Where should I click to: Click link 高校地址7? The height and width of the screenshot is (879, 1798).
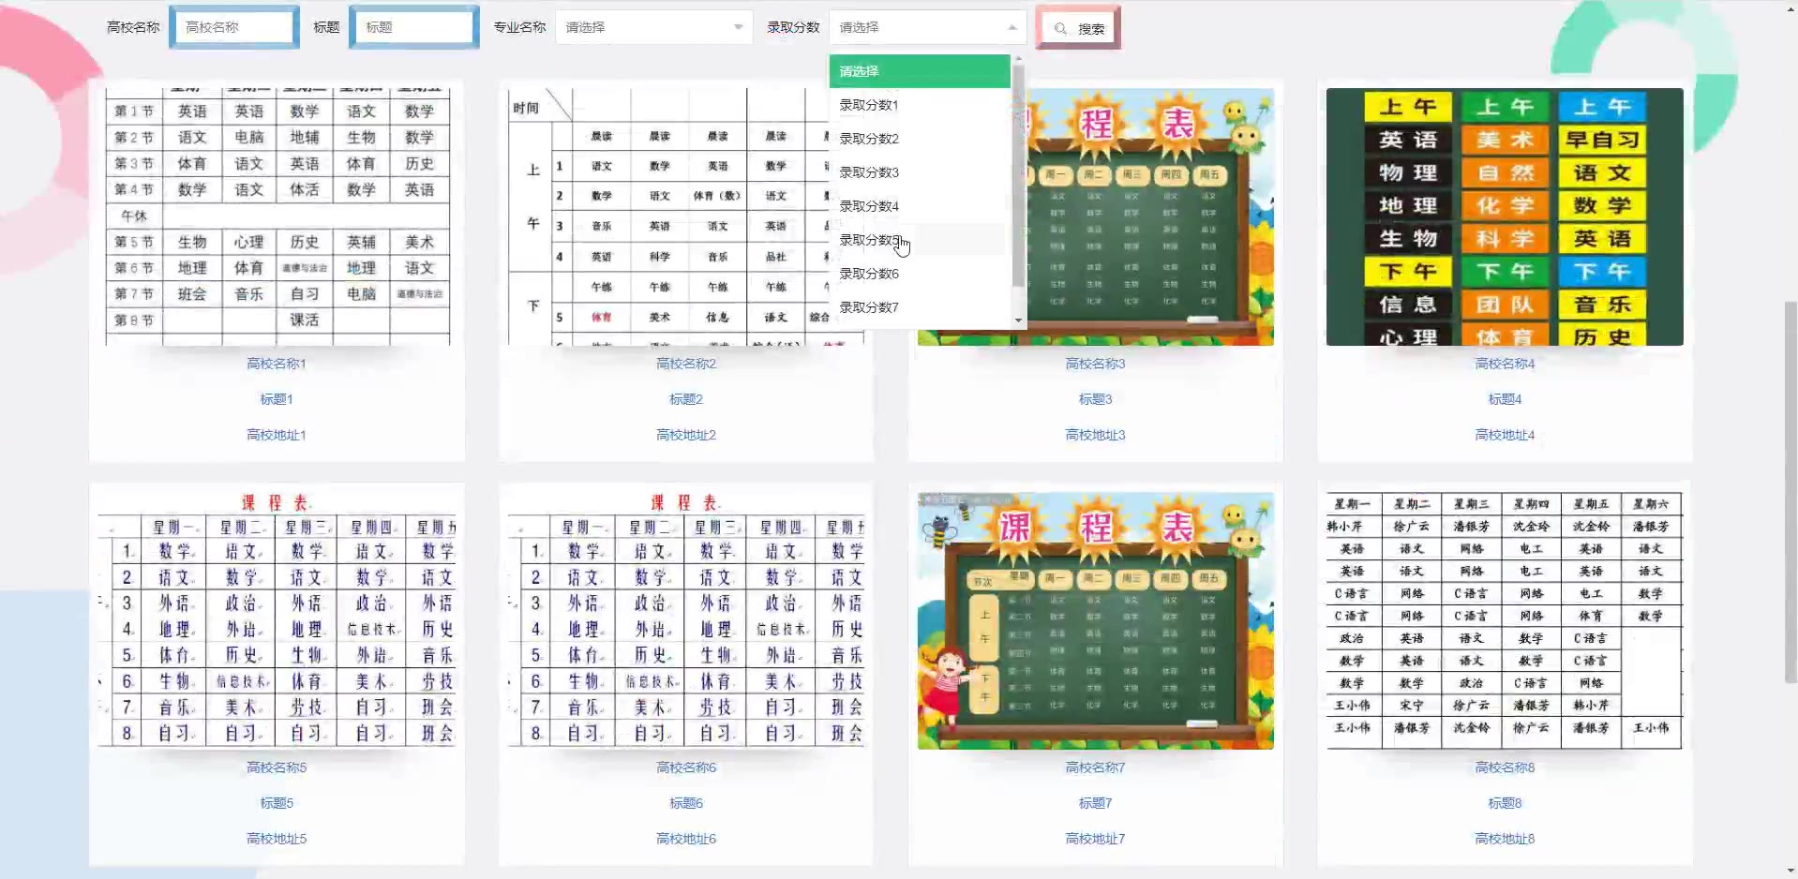pyautogui.click(x=1095, y=839)
